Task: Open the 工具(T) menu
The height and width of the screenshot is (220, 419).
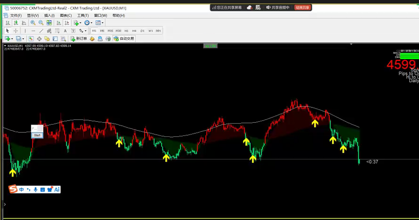Action: [83, 16]
